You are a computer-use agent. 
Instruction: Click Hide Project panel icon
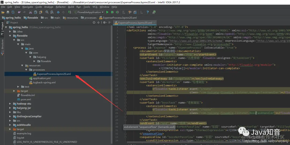pos(110,23)
